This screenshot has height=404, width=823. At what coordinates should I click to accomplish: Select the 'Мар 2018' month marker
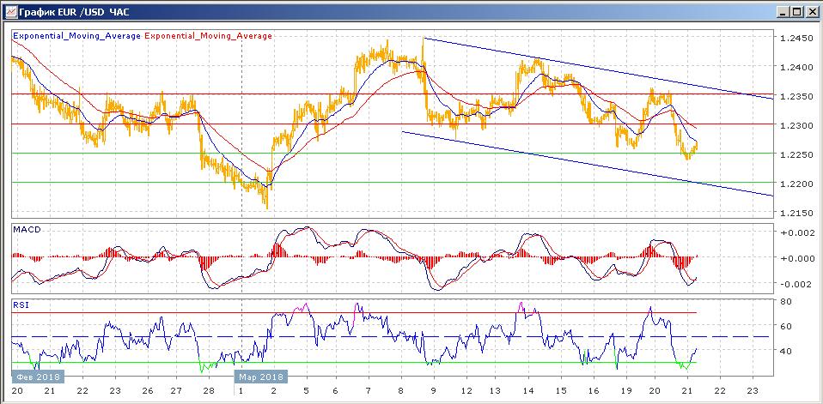261,376
